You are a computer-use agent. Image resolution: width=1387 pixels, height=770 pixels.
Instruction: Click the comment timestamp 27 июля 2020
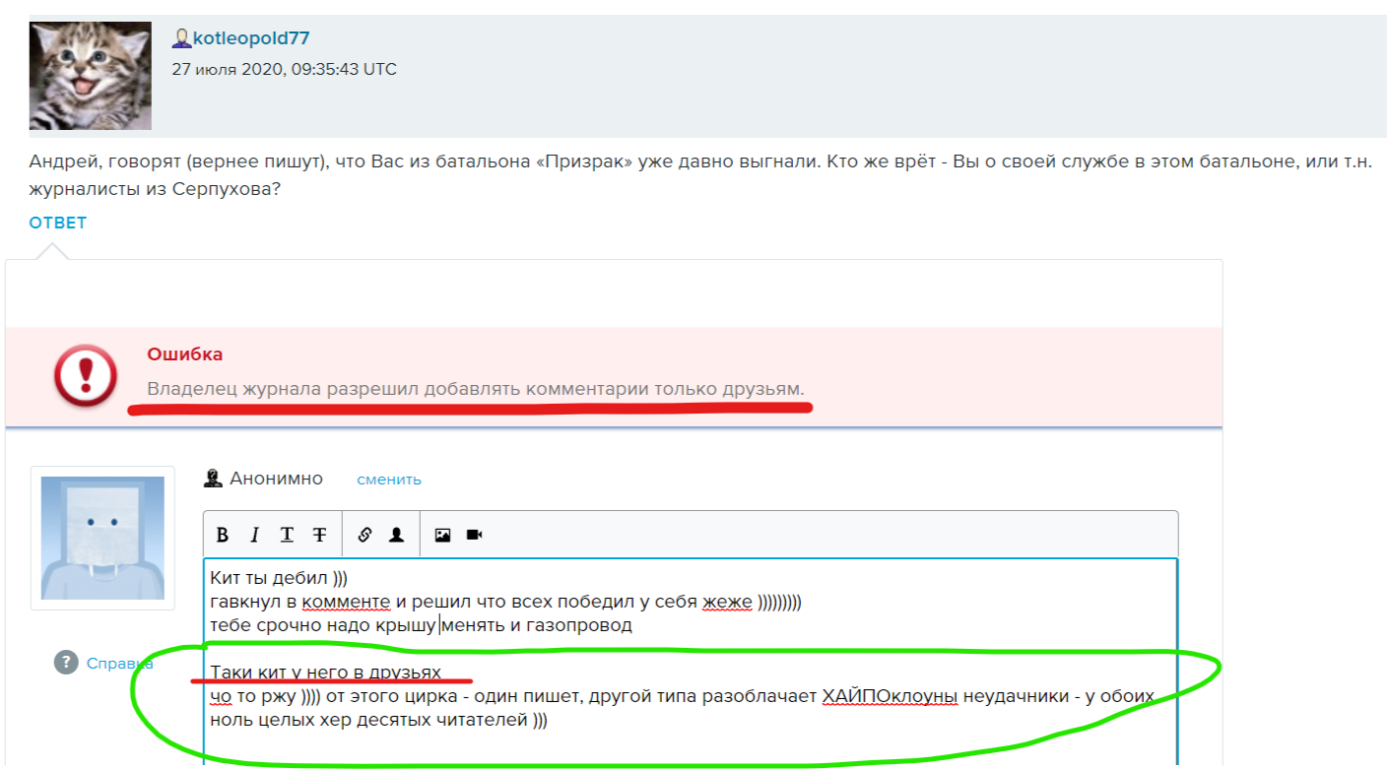[x=284, y=69]
